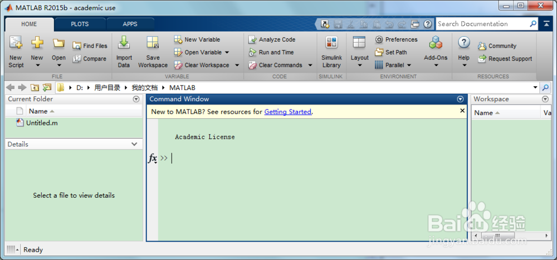Open Workspace panel actions menu

545,99
